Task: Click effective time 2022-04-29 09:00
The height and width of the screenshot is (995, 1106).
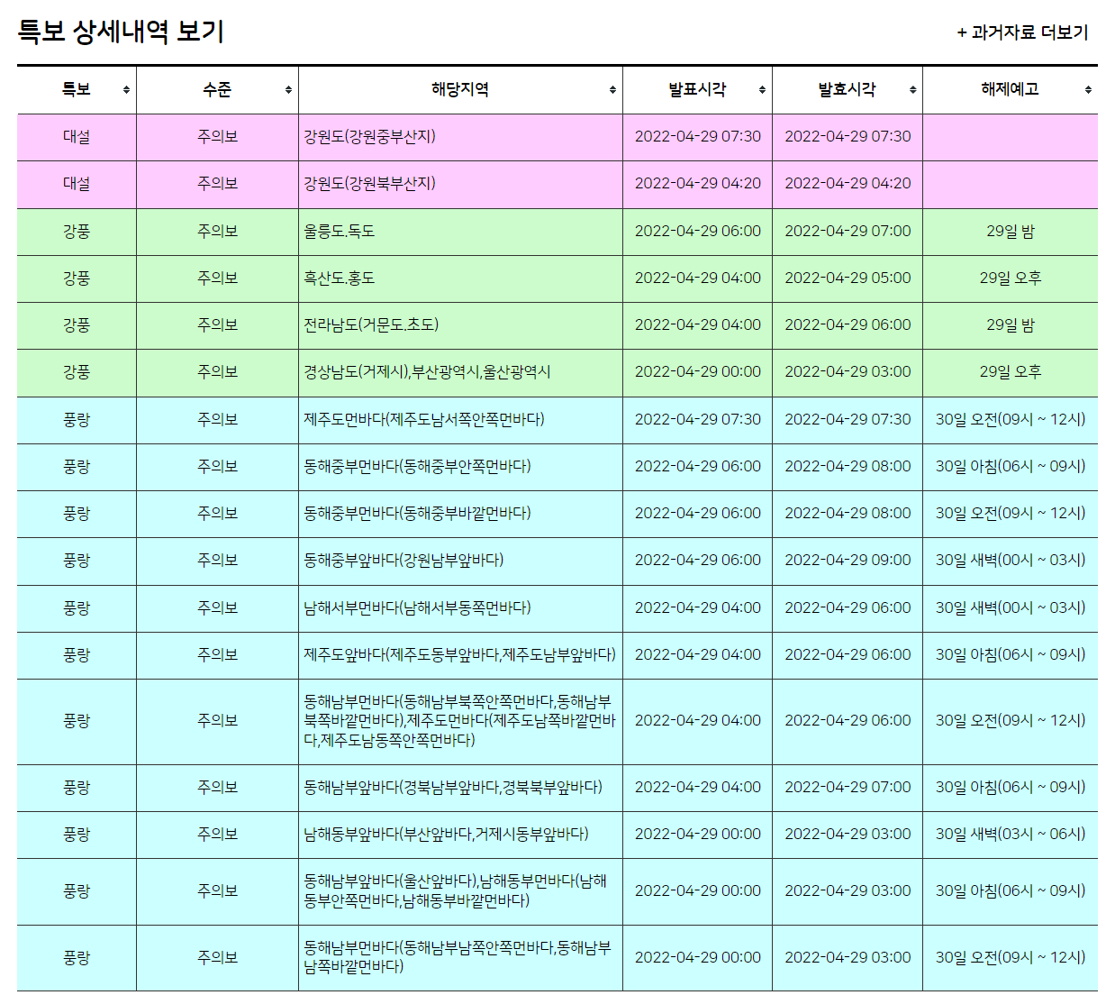Action: tap(848, 561)
